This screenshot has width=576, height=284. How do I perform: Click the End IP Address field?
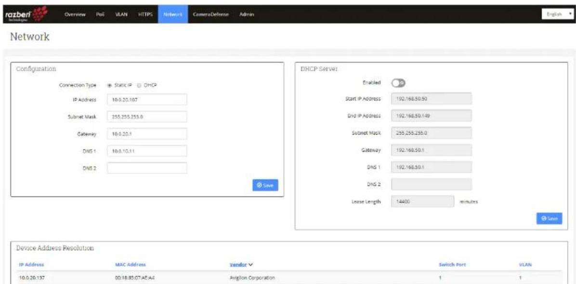[x=432, y=116]
